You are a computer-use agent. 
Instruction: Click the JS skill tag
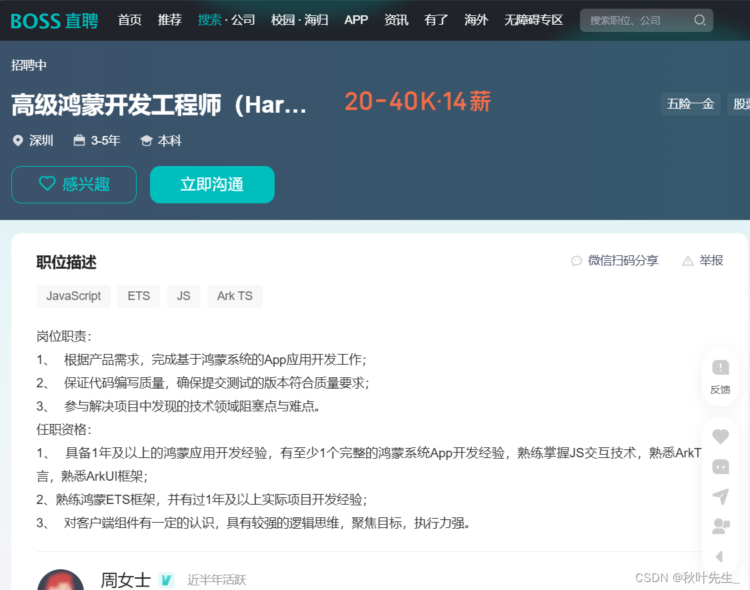tap(184, 296)
